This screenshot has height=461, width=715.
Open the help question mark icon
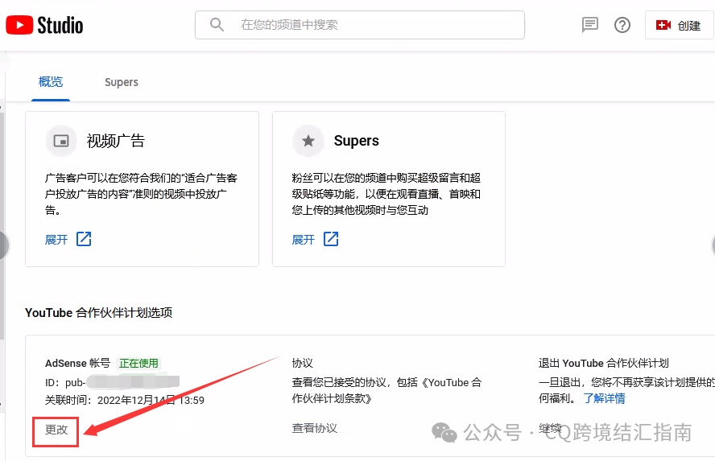tap(622, 25)
